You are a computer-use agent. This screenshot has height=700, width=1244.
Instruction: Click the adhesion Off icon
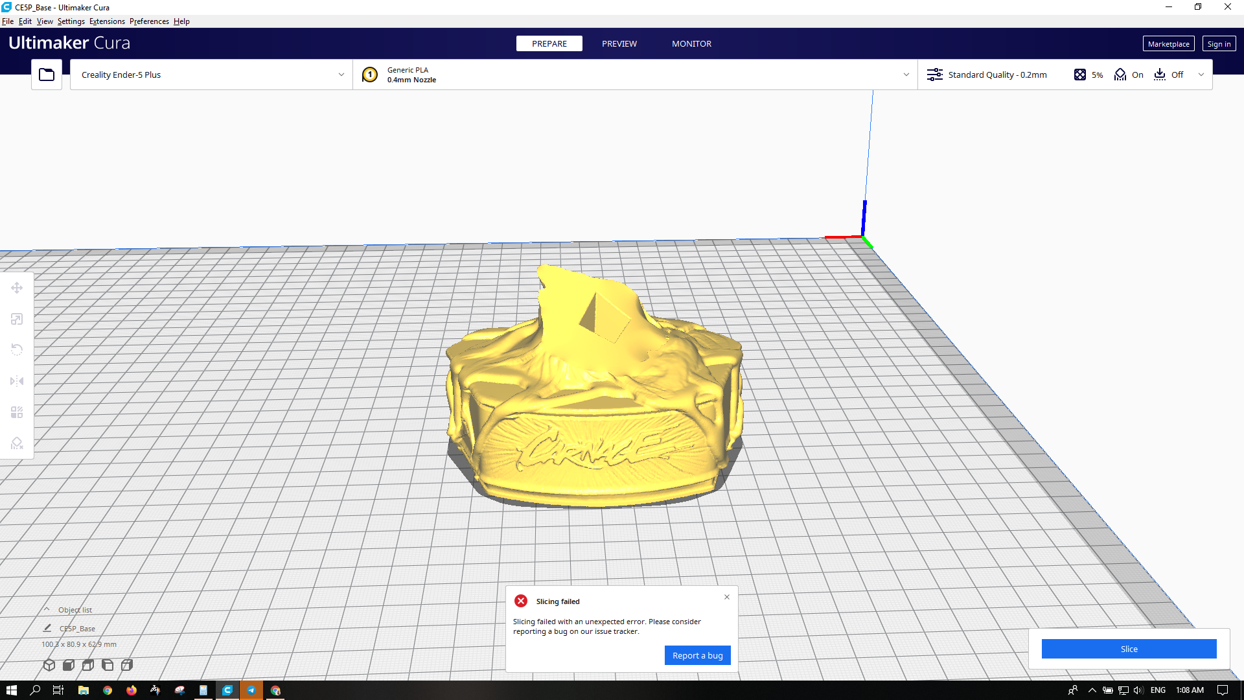point(1160,75)
